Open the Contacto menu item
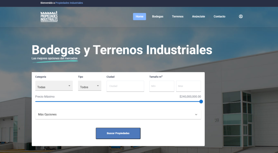Viewport: 278px width, 153px height. coord(219,17)
